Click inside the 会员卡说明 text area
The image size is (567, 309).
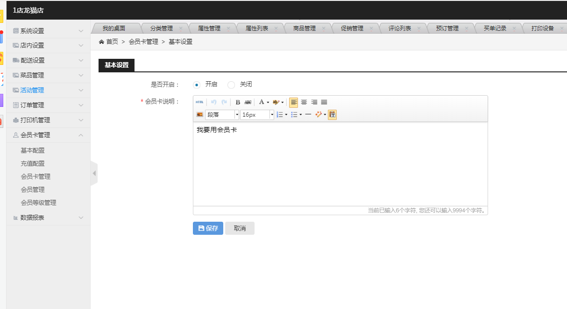[340, 163]
